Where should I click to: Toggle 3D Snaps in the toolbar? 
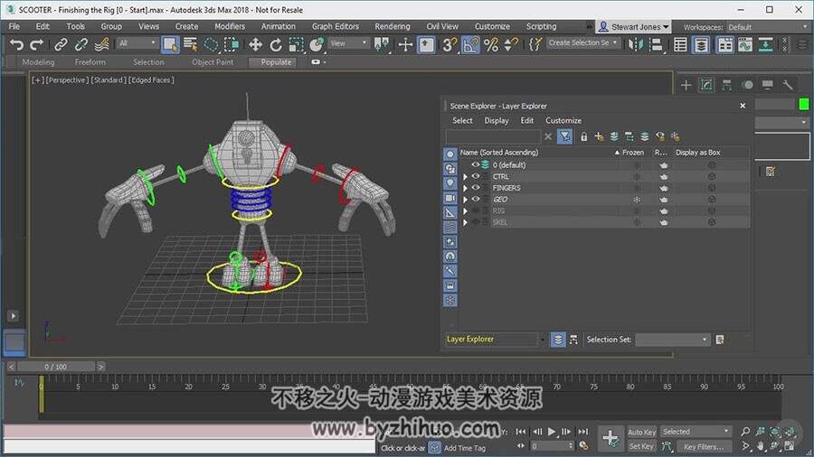[450, 45]
